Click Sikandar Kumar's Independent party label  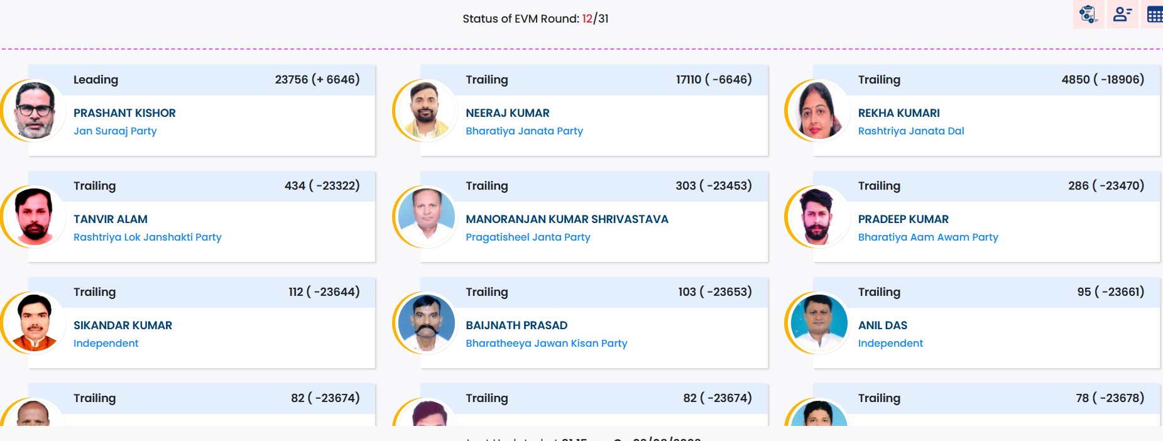[x=106, y=343]
